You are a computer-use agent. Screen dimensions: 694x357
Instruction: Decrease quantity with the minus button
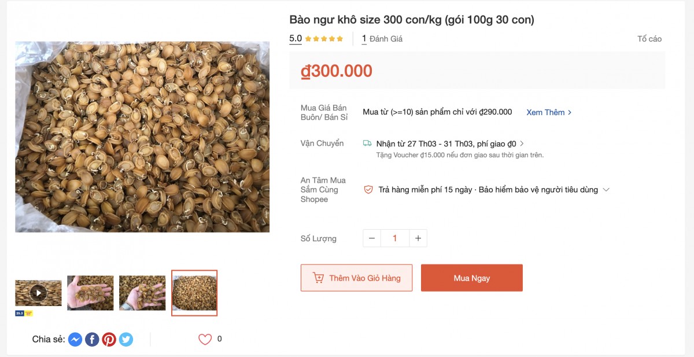pos(371,237)
